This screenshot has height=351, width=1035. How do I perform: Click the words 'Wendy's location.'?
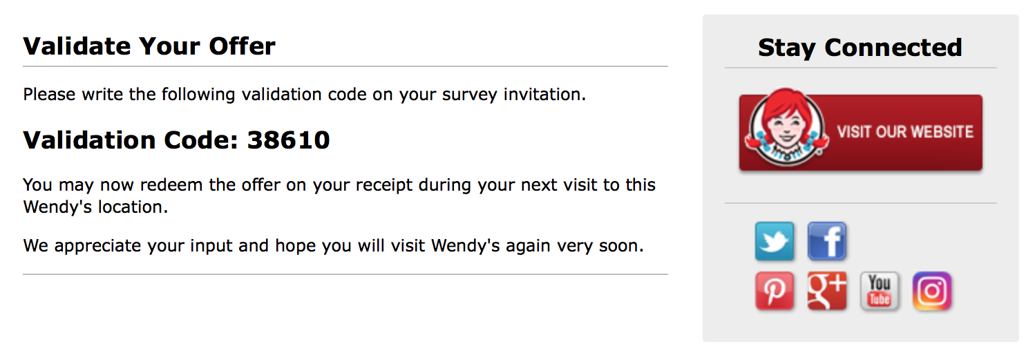(x=95, y=207)
